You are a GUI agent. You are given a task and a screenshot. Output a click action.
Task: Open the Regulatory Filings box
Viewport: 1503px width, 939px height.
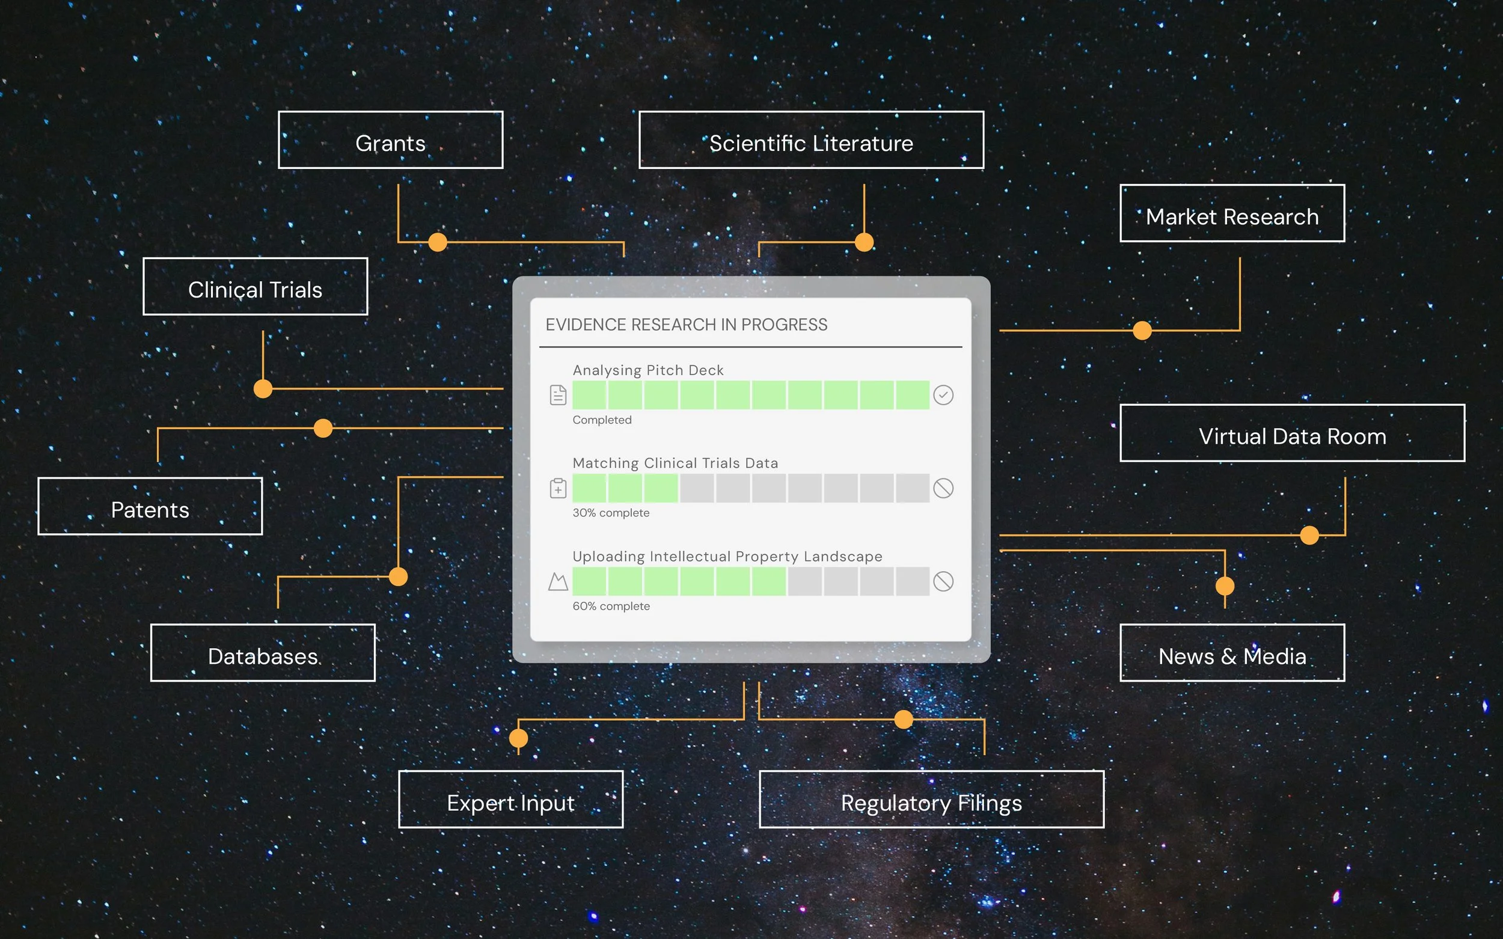point(932,800)
